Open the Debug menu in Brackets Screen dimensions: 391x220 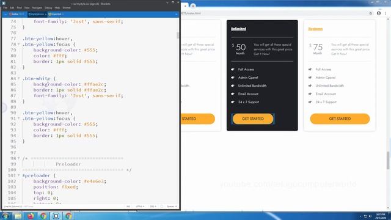coord(48,8)
